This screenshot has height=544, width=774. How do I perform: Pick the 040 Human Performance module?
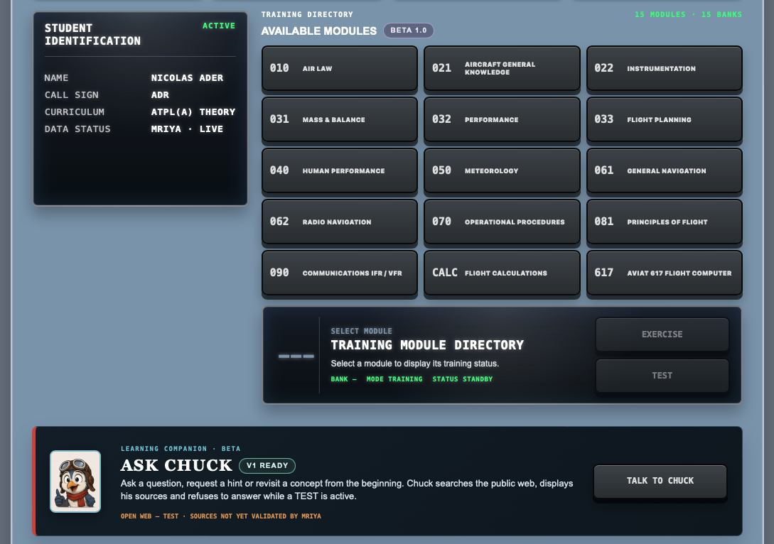[340, 170]
